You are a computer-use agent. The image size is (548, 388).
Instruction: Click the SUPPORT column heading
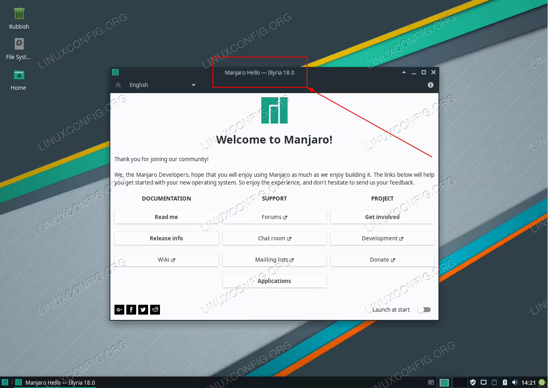274,199
